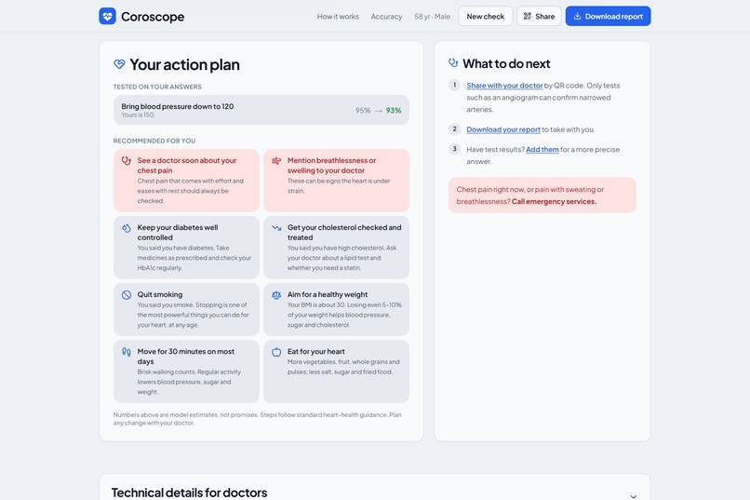
Task: Click step number 2 badge in What to do next
Action: pyautogui.click(x=454, y=128)
